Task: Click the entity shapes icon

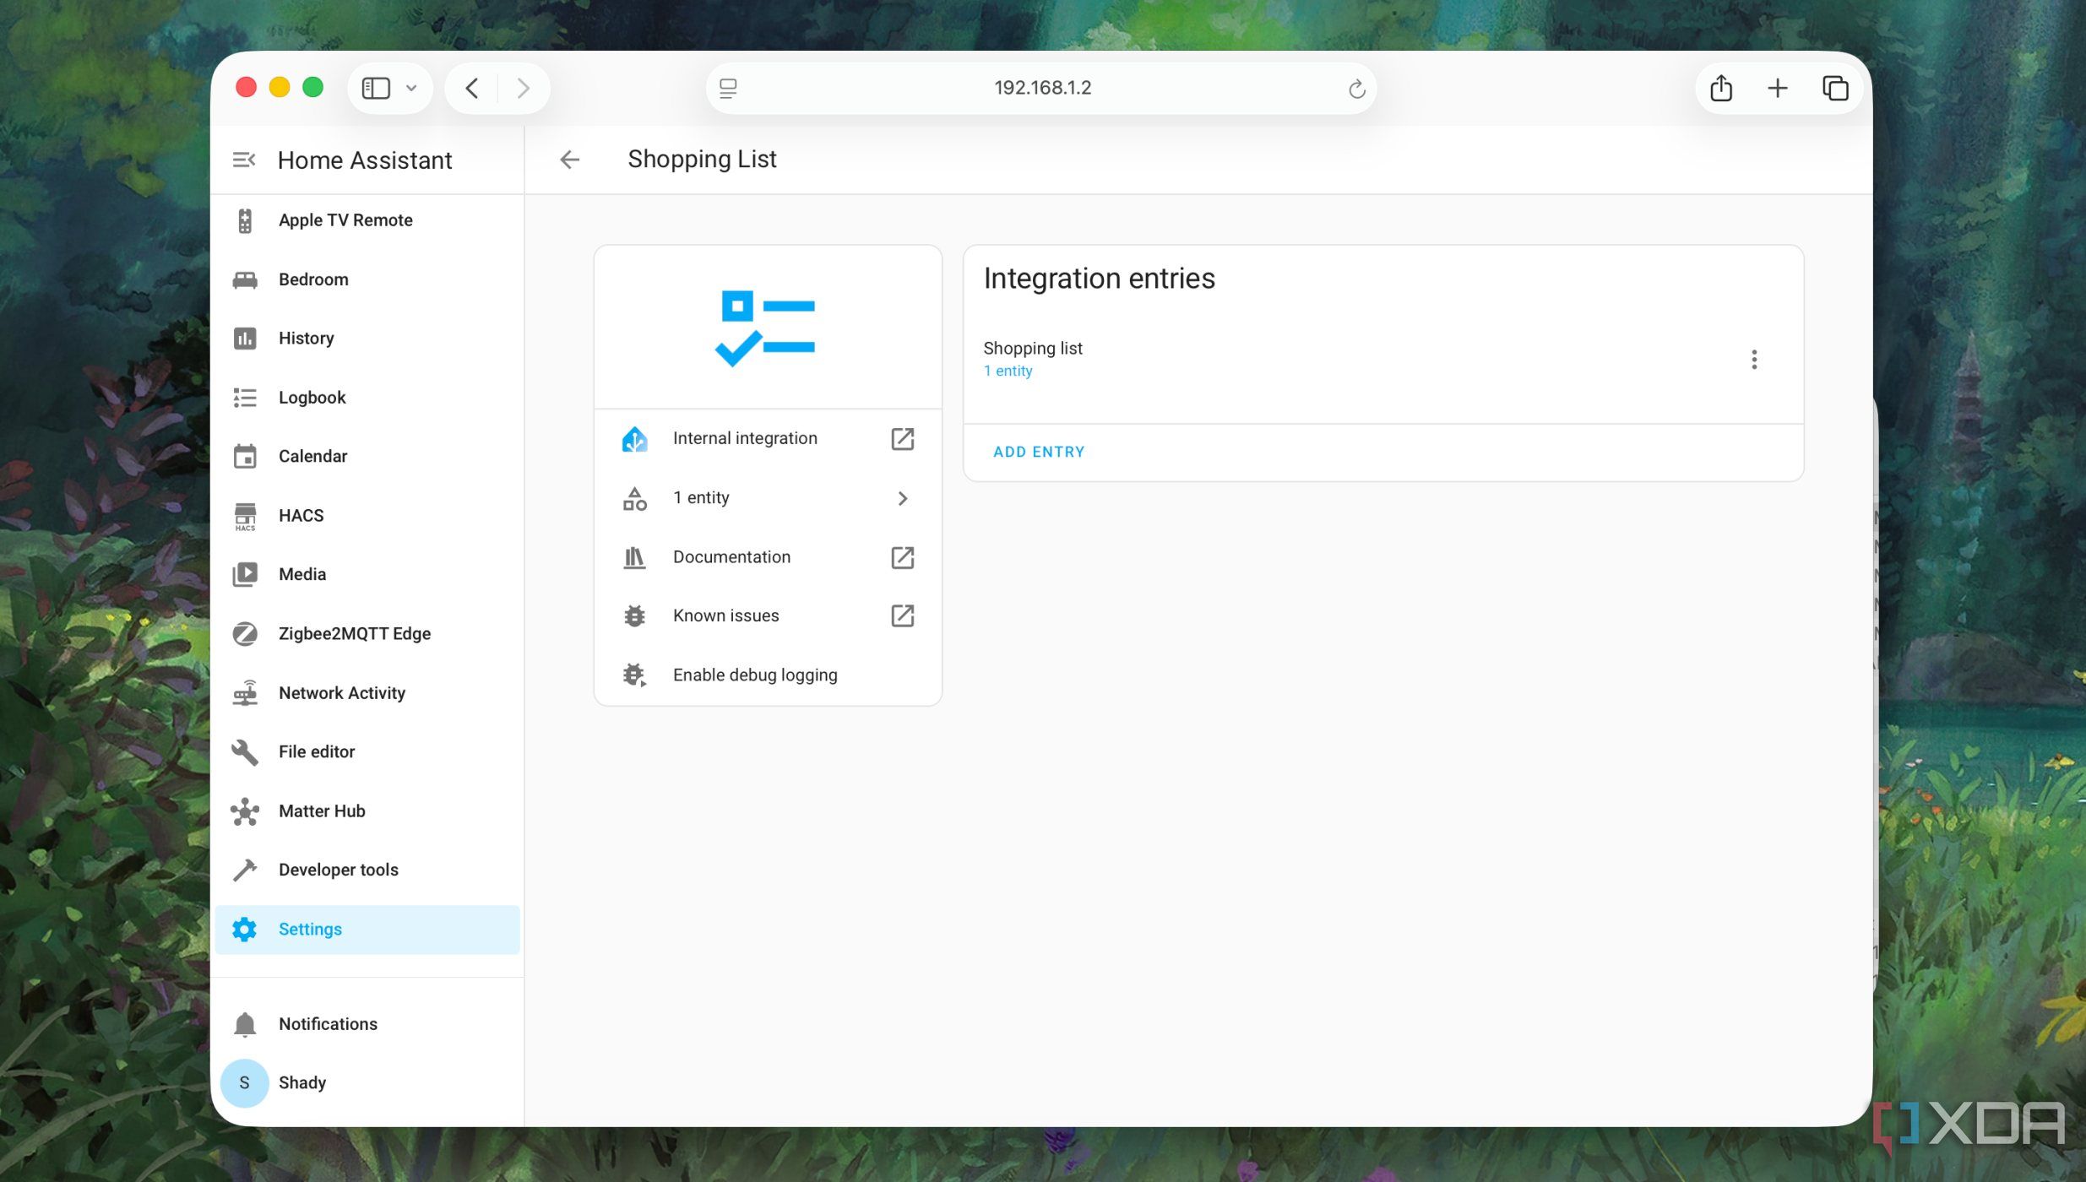Action: point(634,498)
